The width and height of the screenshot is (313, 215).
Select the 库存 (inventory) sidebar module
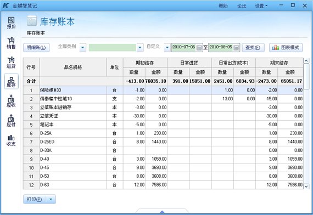[x=11, y=81]
